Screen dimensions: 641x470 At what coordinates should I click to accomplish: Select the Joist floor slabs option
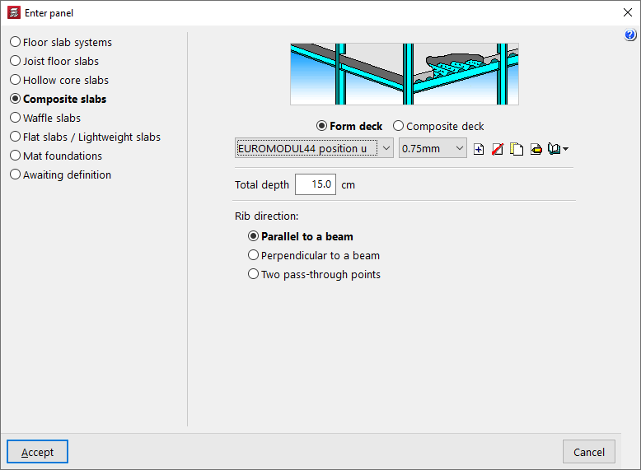tap(54, 61)
